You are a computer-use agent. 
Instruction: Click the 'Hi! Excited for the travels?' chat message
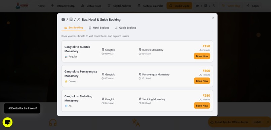pyautogui.click(x=22, y=108)
